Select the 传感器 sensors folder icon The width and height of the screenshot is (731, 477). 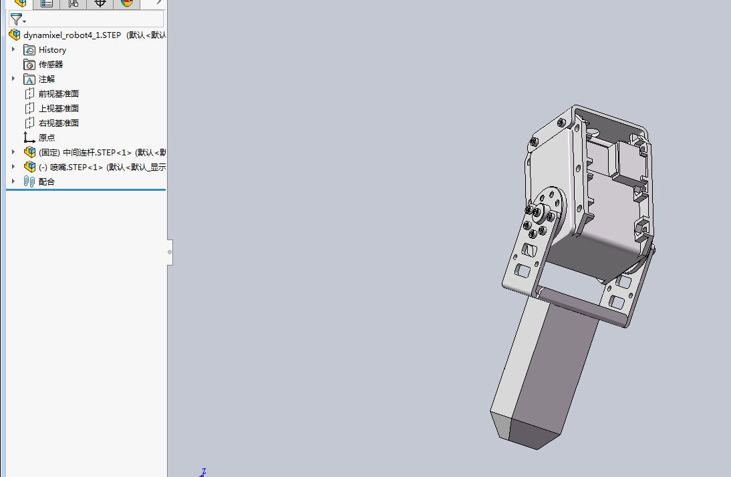point(29,64)
